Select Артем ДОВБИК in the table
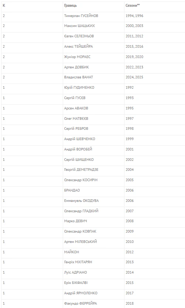185x308 pixels. 76,67
